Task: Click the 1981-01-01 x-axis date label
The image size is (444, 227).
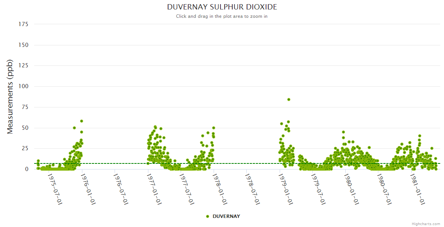Action: (418, 189)
